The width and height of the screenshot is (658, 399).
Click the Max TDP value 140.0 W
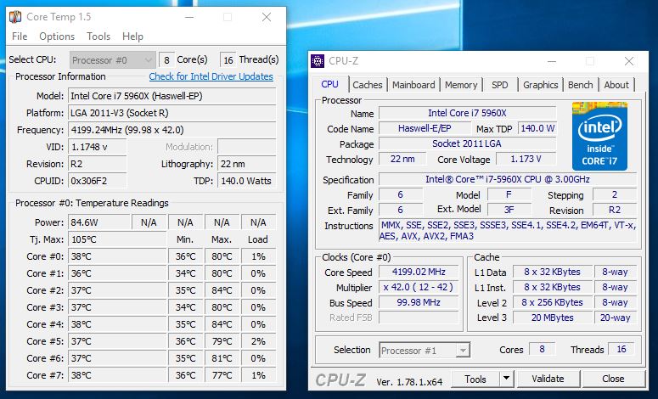537,128
